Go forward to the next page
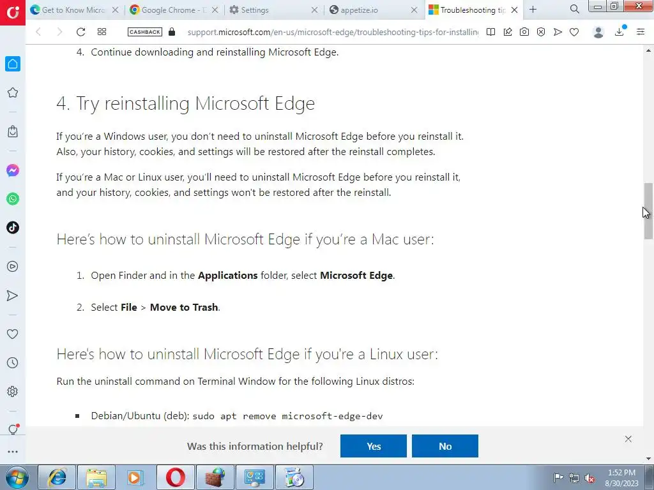This screenshot has width=654, height=490. click(59, 32)
